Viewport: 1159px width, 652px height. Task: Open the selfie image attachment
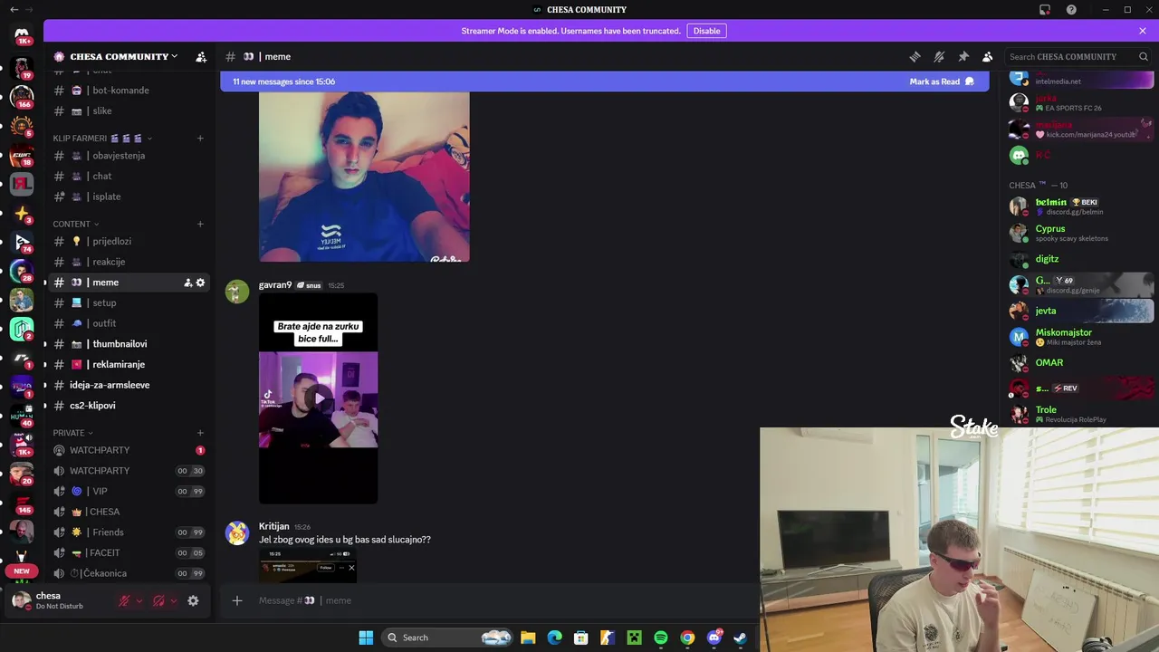click(364, 176)
